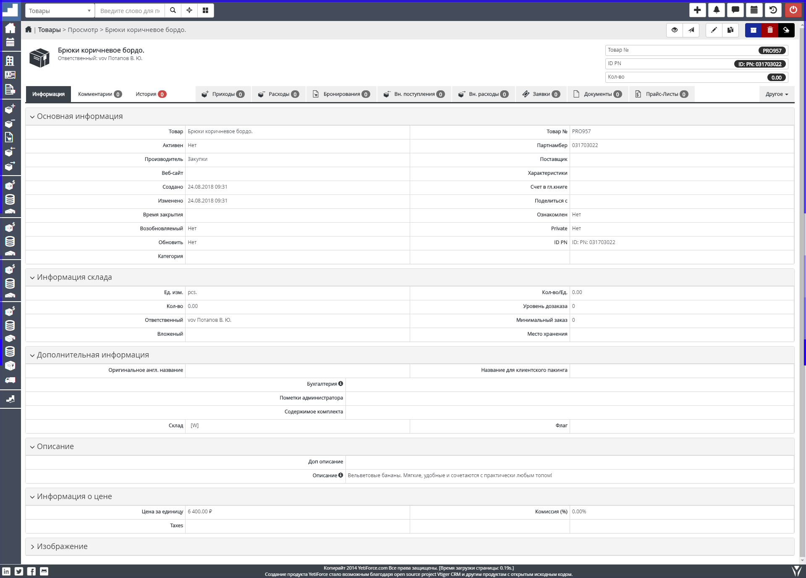Viewport: 806px width, 578px height.
Task: Click the red power logout button
Action: coord(793,10)
